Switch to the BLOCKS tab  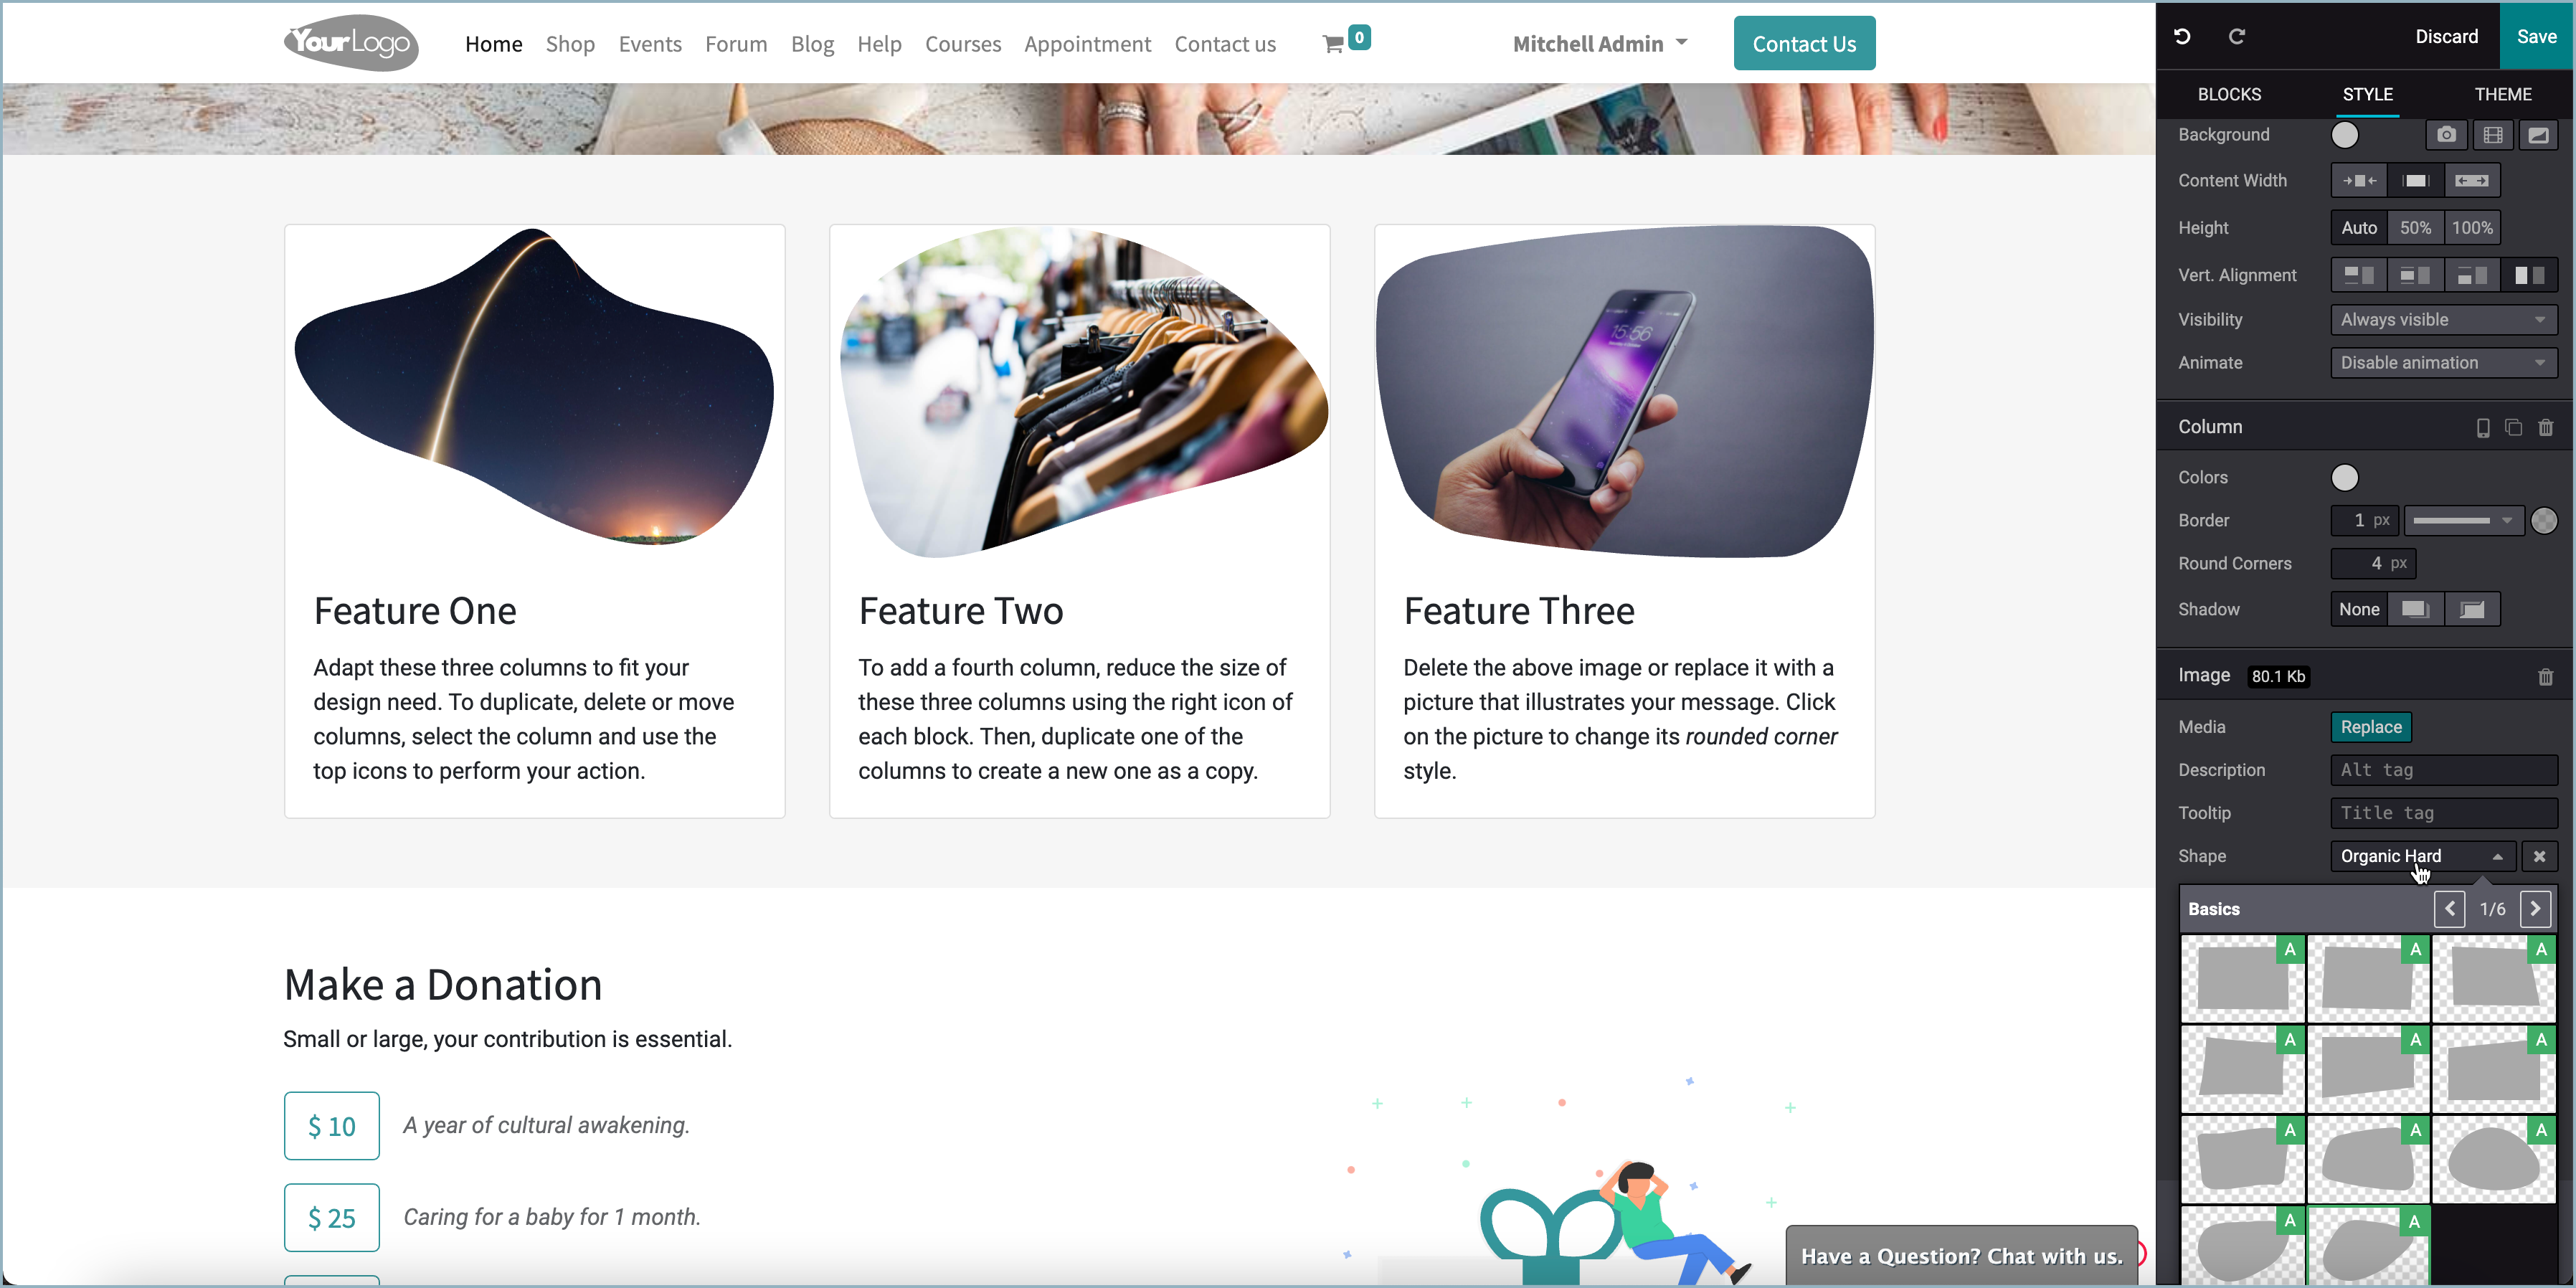coord(2229,94)
